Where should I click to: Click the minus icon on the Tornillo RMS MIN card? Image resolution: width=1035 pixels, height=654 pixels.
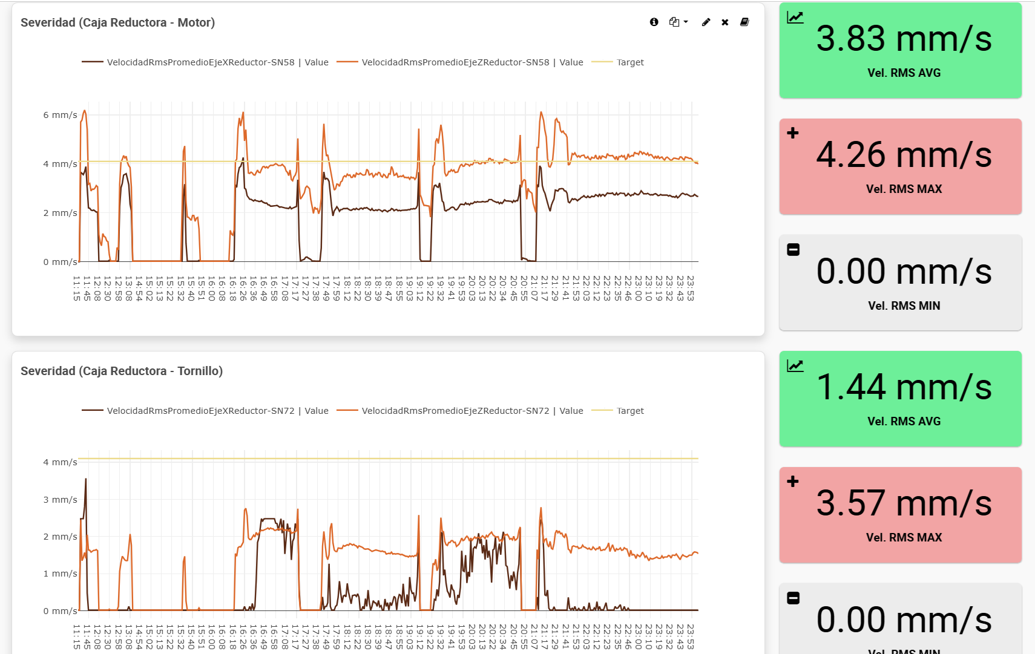[x=793, y=598]
